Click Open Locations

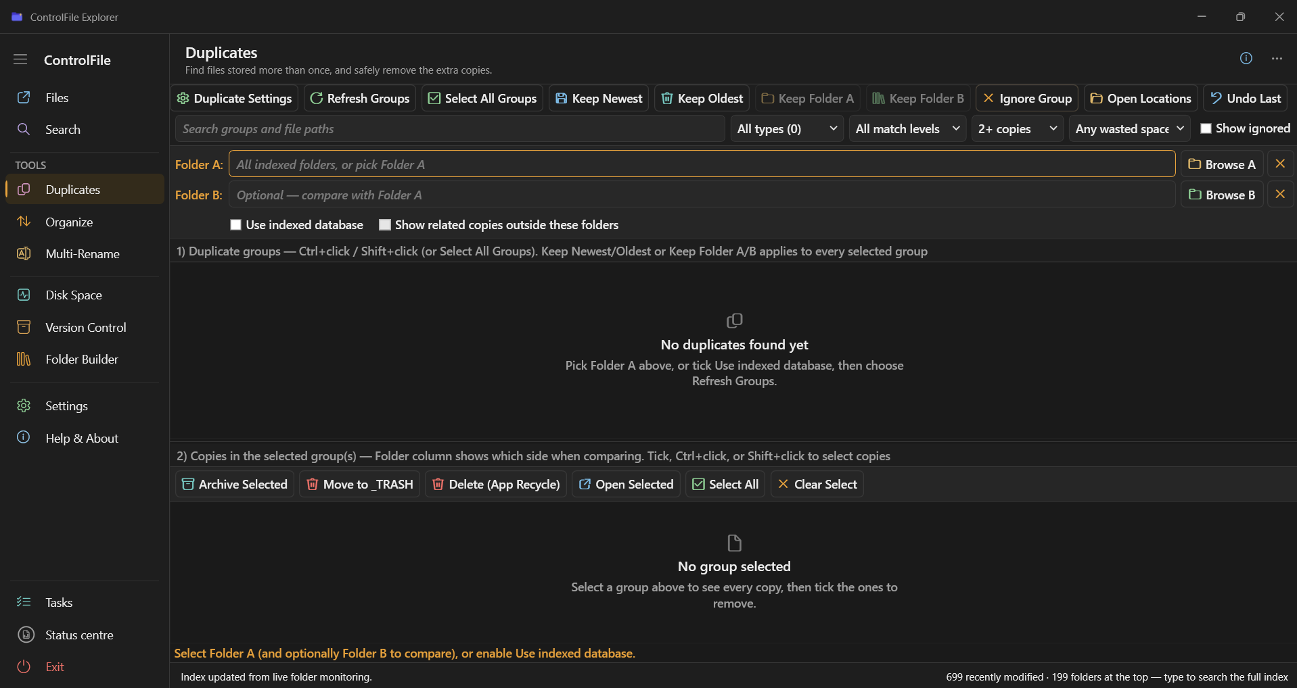pyautogui.click(x=1141, y=99)
